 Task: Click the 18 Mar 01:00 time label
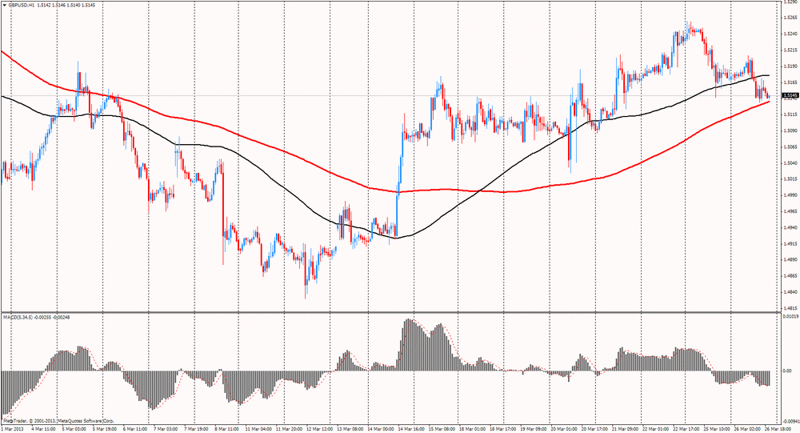point(474,430)
